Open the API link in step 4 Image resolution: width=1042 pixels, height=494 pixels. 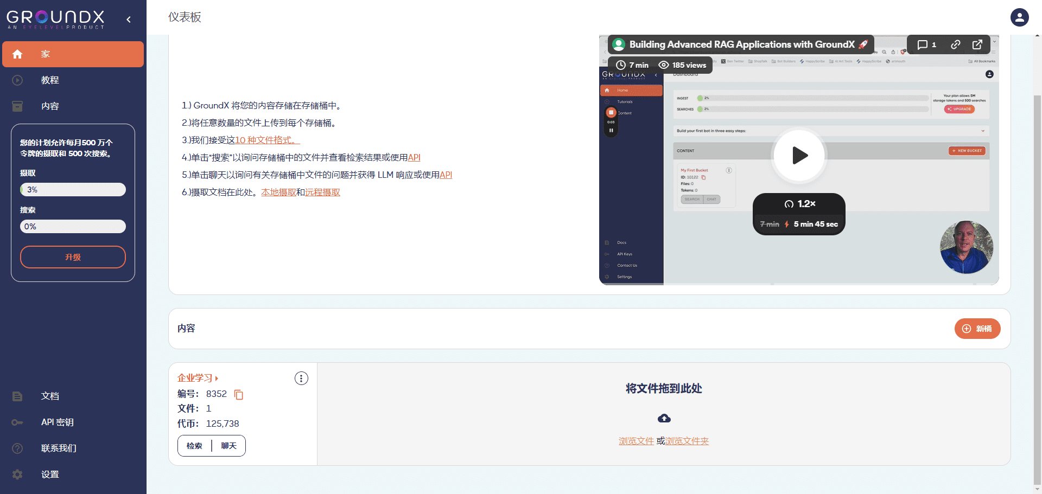[414, 158]
